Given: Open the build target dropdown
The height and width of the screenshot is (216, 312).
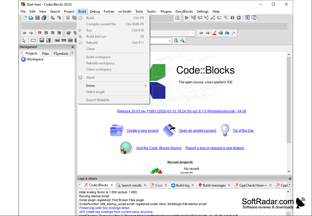Looking at the screenshot, I should coord(171,18).
